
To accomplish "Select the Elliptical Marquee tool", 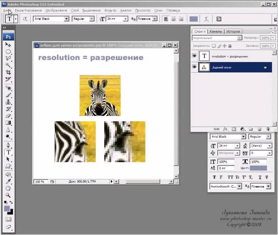I will [x=8, y=52].
